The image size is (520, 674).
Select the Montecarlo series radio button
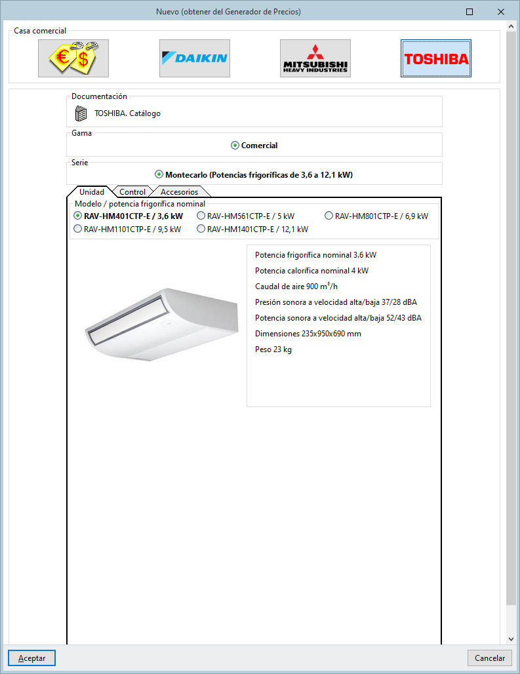click(254, 174)
